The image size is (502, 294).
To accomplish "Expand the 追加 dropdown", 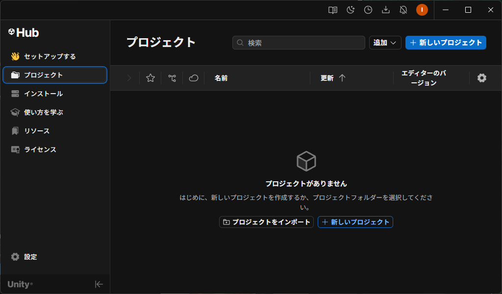I will click(x=385, y=43).
